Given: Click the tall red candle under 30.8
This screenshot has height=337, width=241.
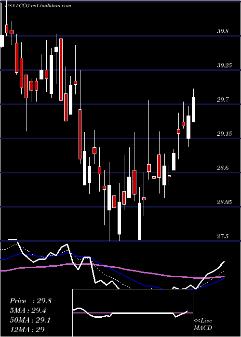Looking at the screenshot, I should [61, 69].
